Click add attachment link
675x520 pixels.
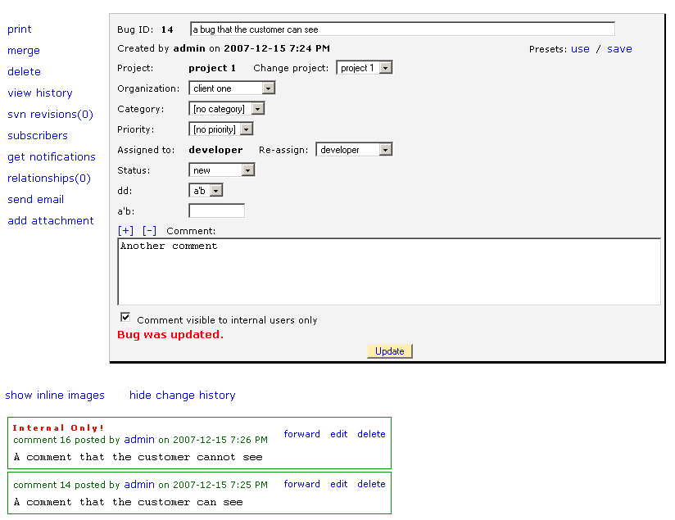coord(51,220)
